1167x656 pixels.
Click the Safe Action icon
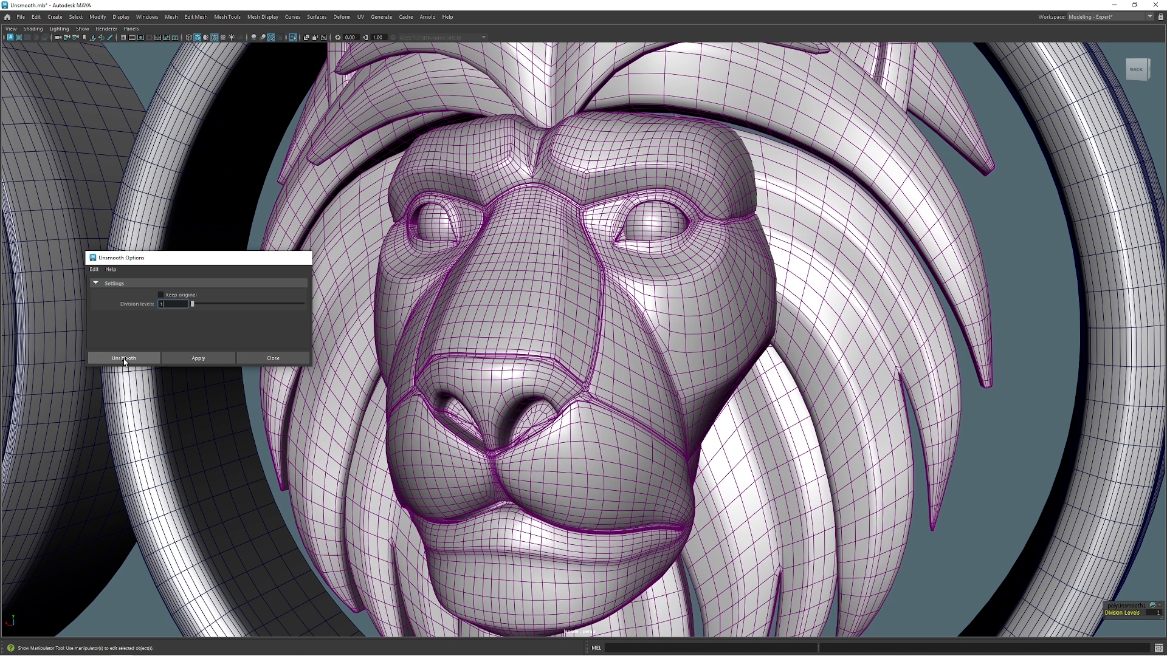point(166,38)
